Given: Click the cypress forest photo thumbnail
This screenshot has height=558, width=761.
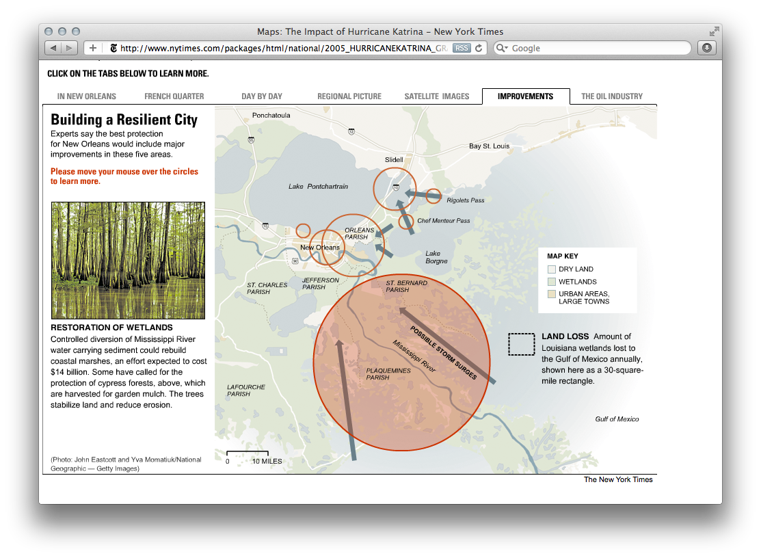Looking at the screenshot, I should [x=128, y=260].
